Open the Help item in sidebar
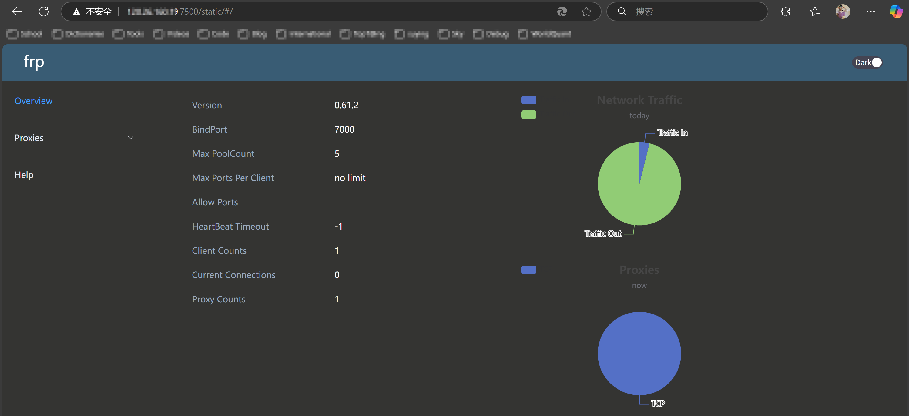The image size is (909, 416). [x=24, y=175]
